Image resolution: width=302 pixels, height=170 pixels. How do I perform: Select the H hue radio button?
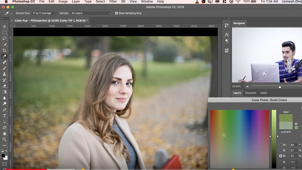(x=281, y=145)
